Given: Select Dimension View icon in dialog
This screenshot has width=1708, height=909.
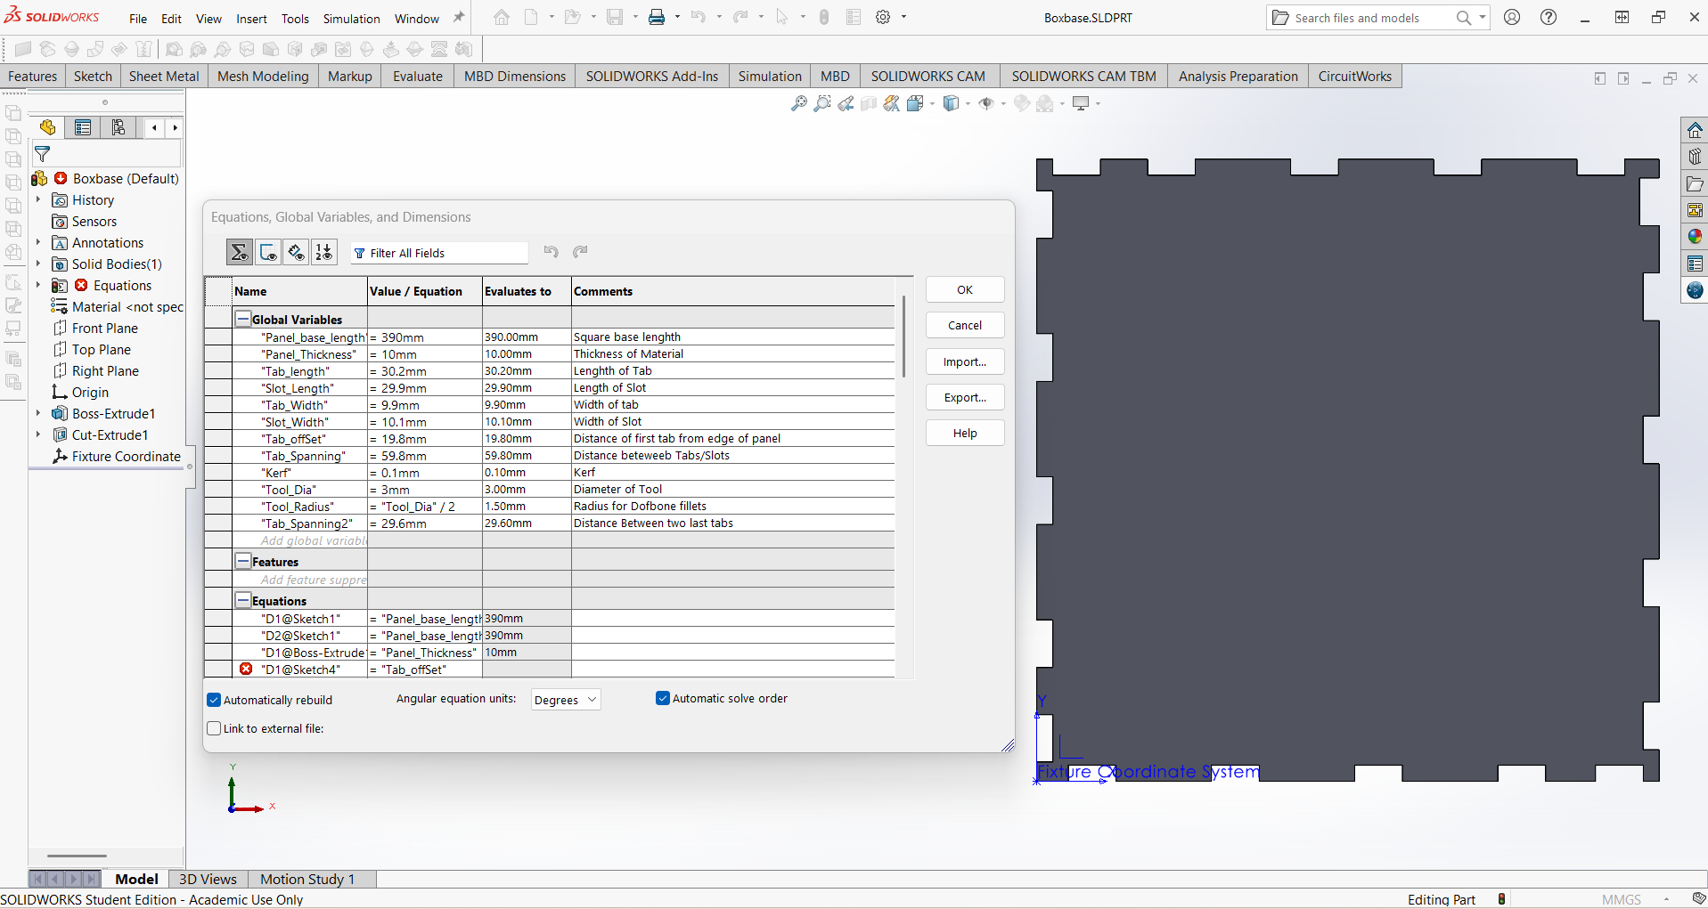Looking at the screenshot, I should pos(297,253).
